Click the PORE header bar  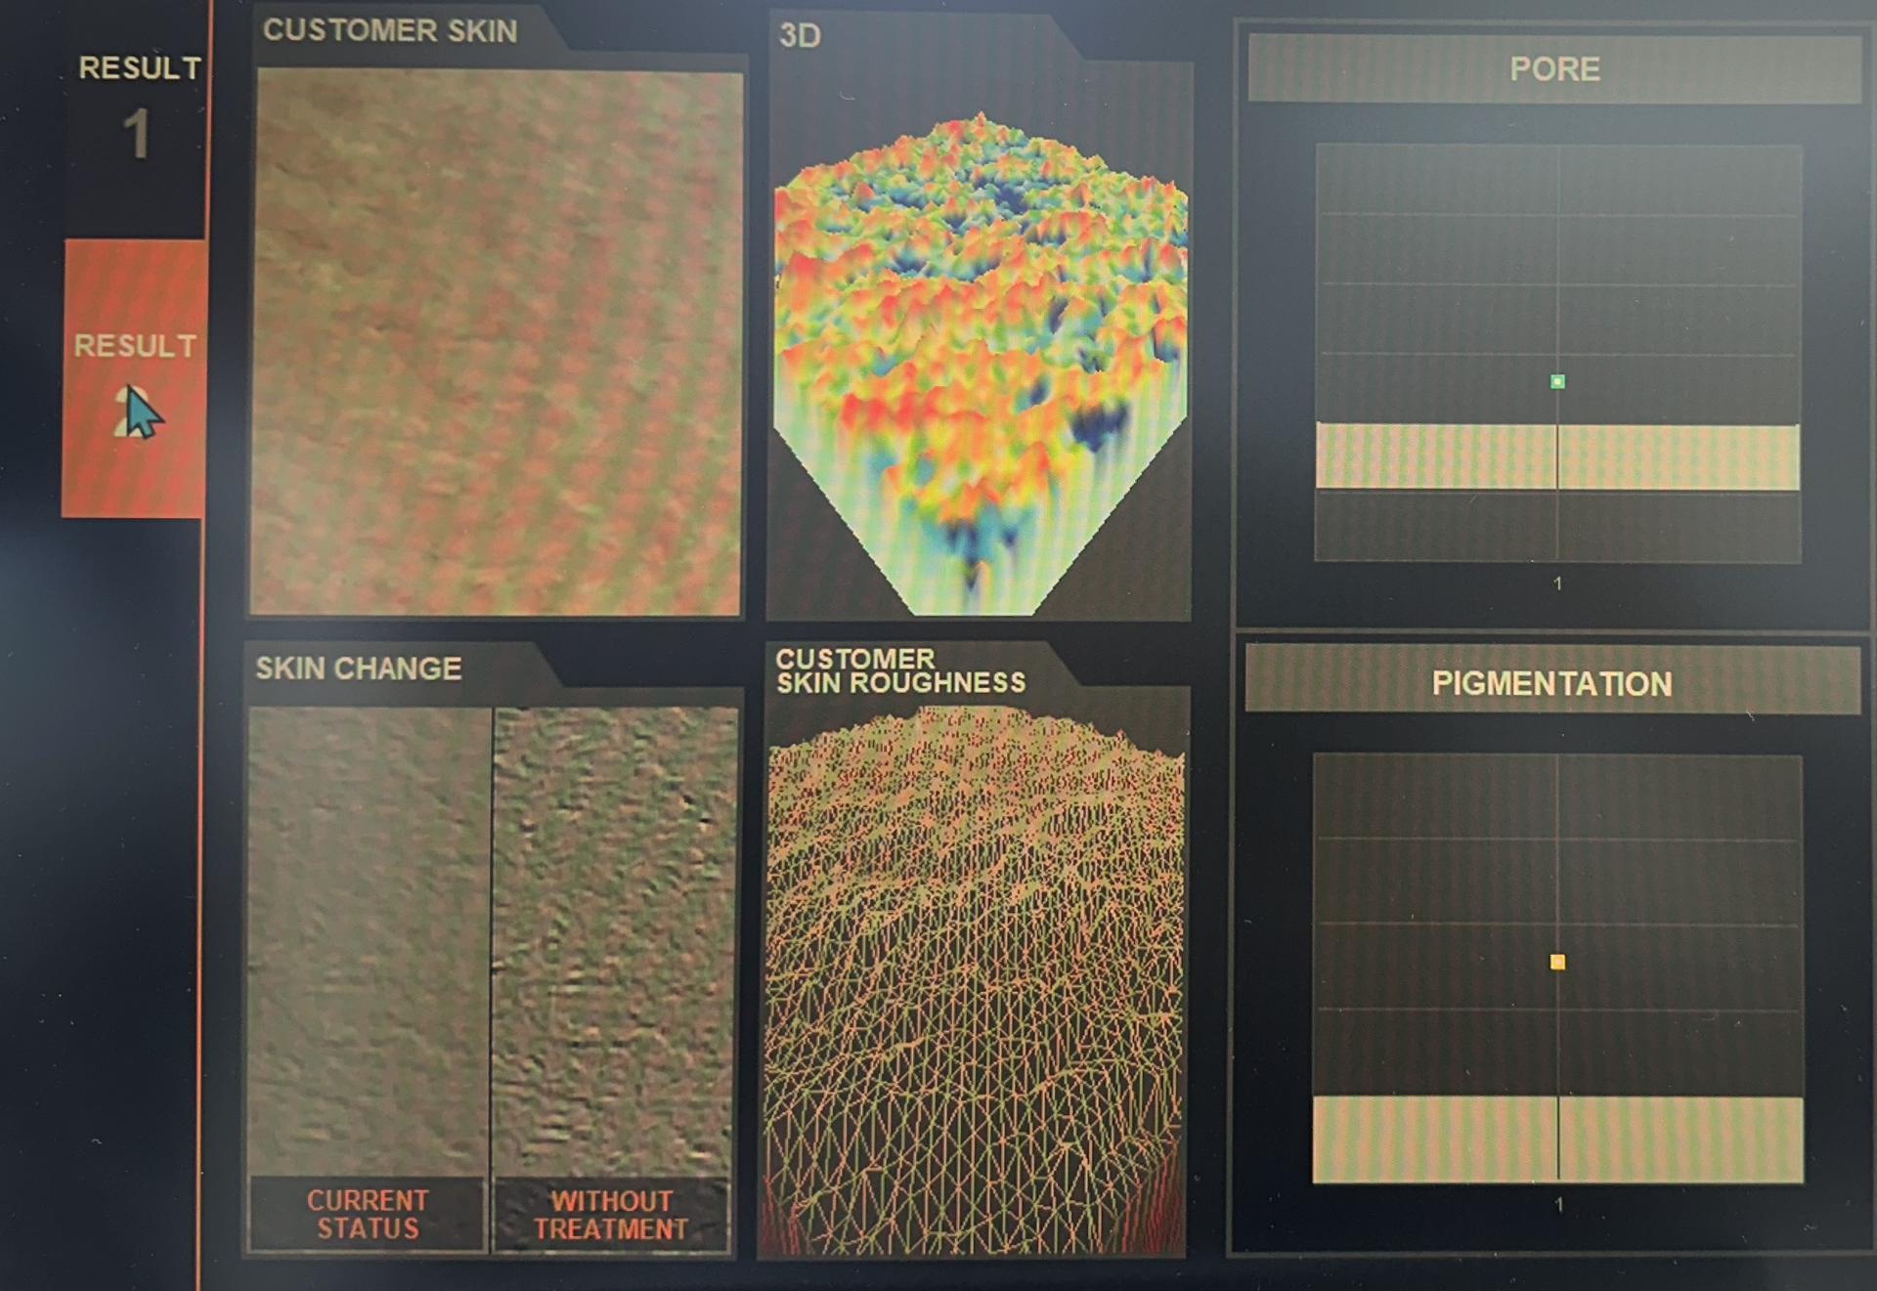[x=1554, y=69]
